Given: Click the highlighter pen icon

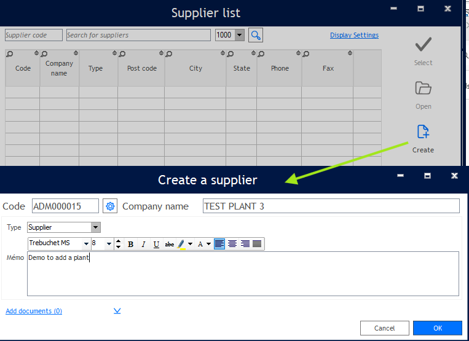Looking at the screenshot, I should point(181,244).
